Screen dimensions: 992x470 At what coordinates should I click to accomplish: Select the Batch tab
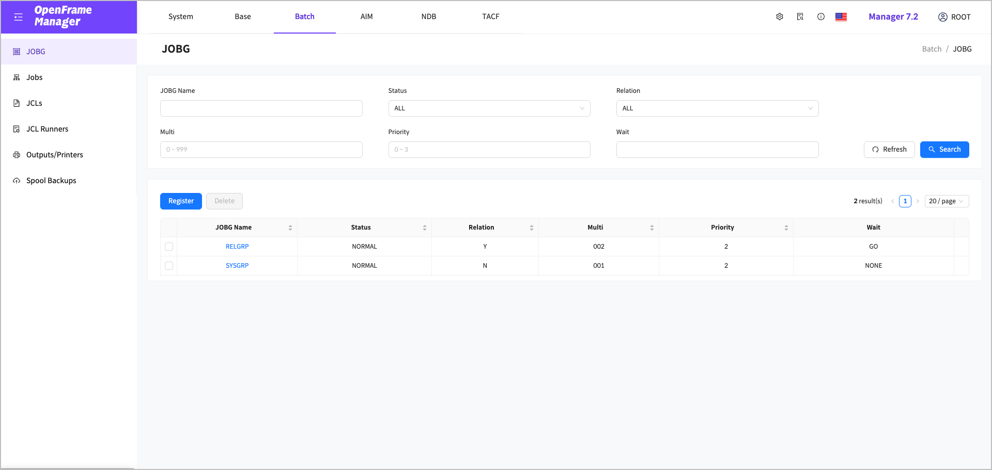tap(305, 17)
